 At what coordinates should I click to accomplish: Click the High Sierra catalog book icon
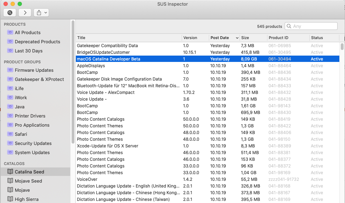(x=10, y=199)
